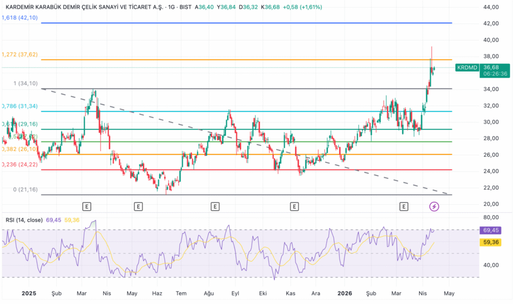This screenshot has width=513, height=304.
Task: Click the RSI (14, close) indicator legend
Action: [25, 220]
